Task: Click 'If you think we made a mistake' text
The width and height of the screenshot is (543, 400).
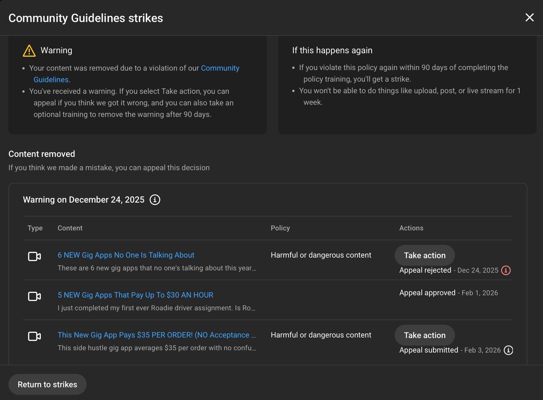Action: [109, 167]
